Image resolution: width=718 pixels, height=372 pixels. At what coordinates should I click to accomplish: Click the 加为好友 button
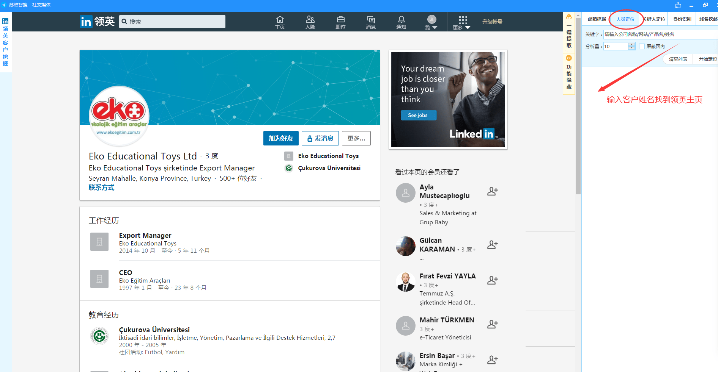[281, 138]
